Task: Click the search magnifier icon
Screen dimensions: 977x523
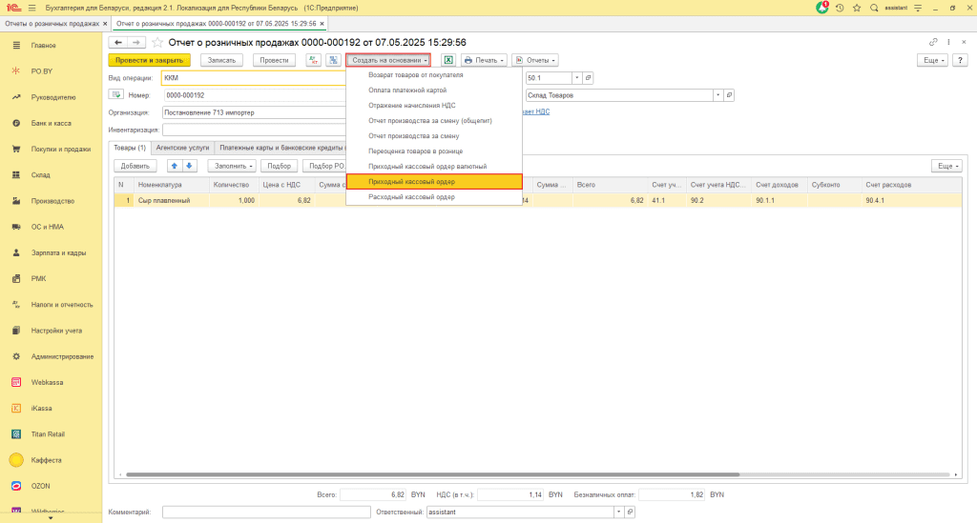Action: [x=874, y=8]
